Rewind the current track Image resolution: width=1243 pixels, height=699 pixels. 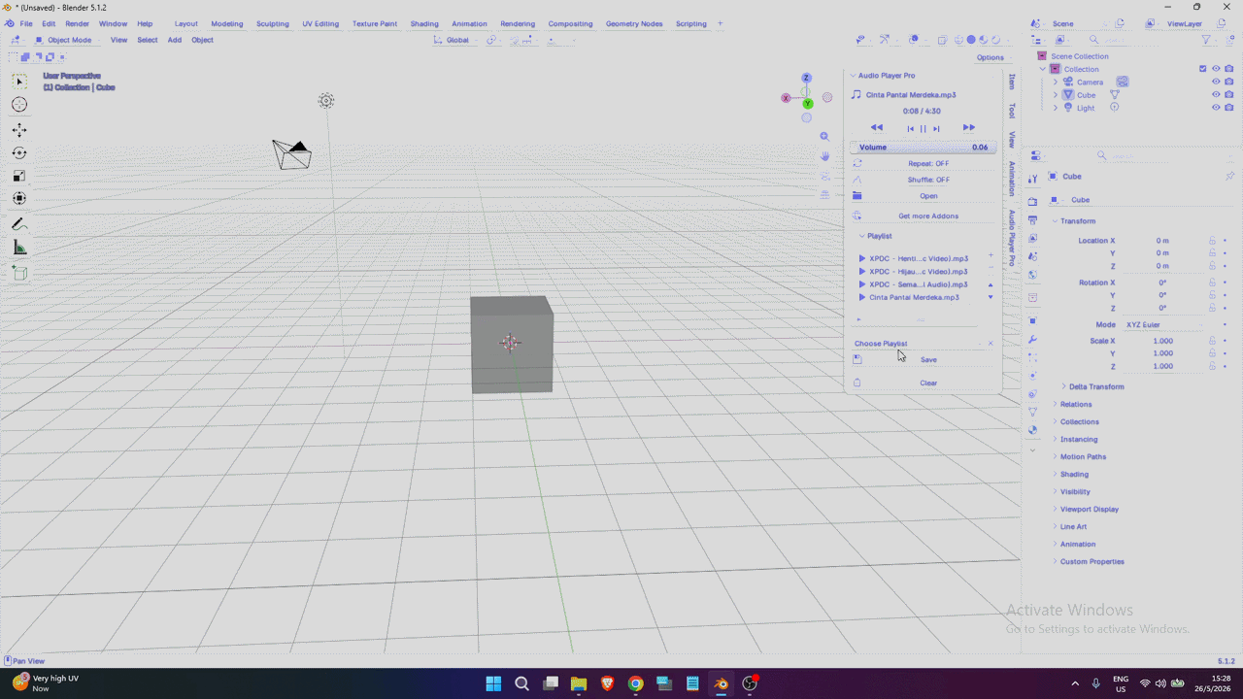[876, 128]
